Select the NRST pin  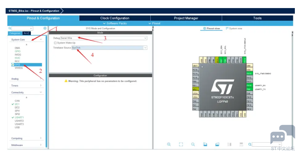coord(196,89)
